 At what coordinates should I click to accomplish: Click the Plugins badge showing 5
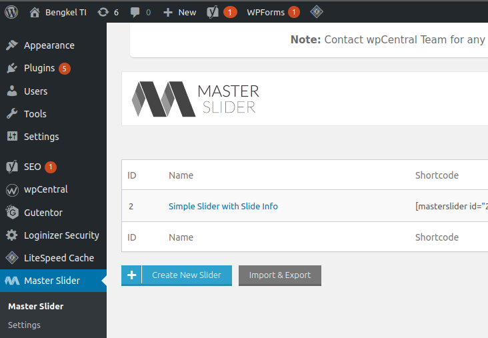coord(65,69)
